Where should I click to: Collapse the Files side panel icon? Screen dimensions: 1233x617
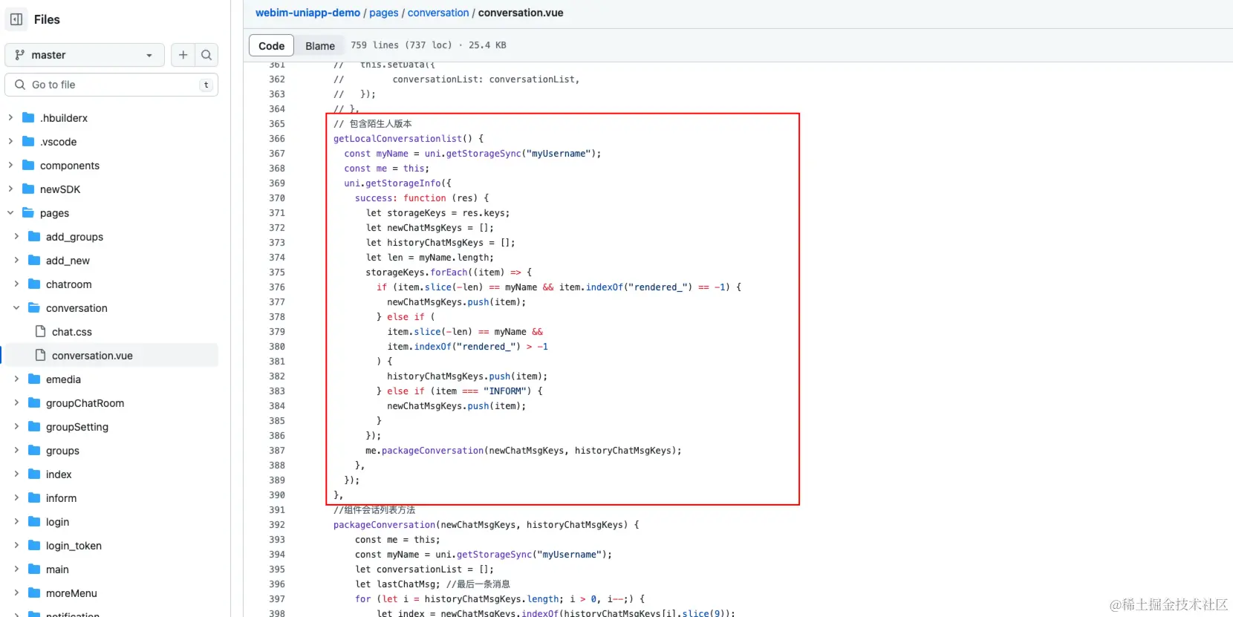coord(16,19)
